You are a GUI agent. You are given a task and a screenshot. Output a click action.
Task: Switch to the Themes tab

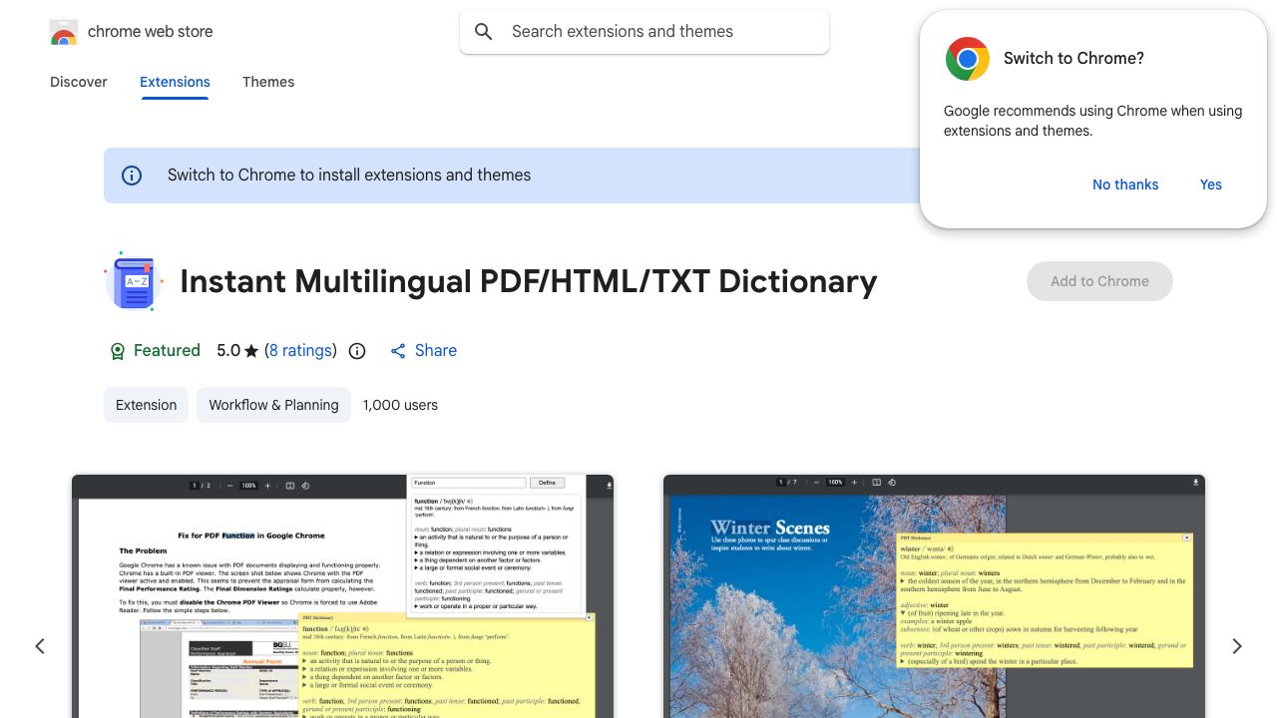pos(268,82)
